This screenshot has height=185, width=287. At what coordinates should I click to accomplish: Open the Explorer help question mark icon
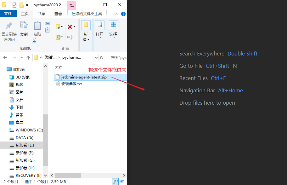(x=123, y=14)
